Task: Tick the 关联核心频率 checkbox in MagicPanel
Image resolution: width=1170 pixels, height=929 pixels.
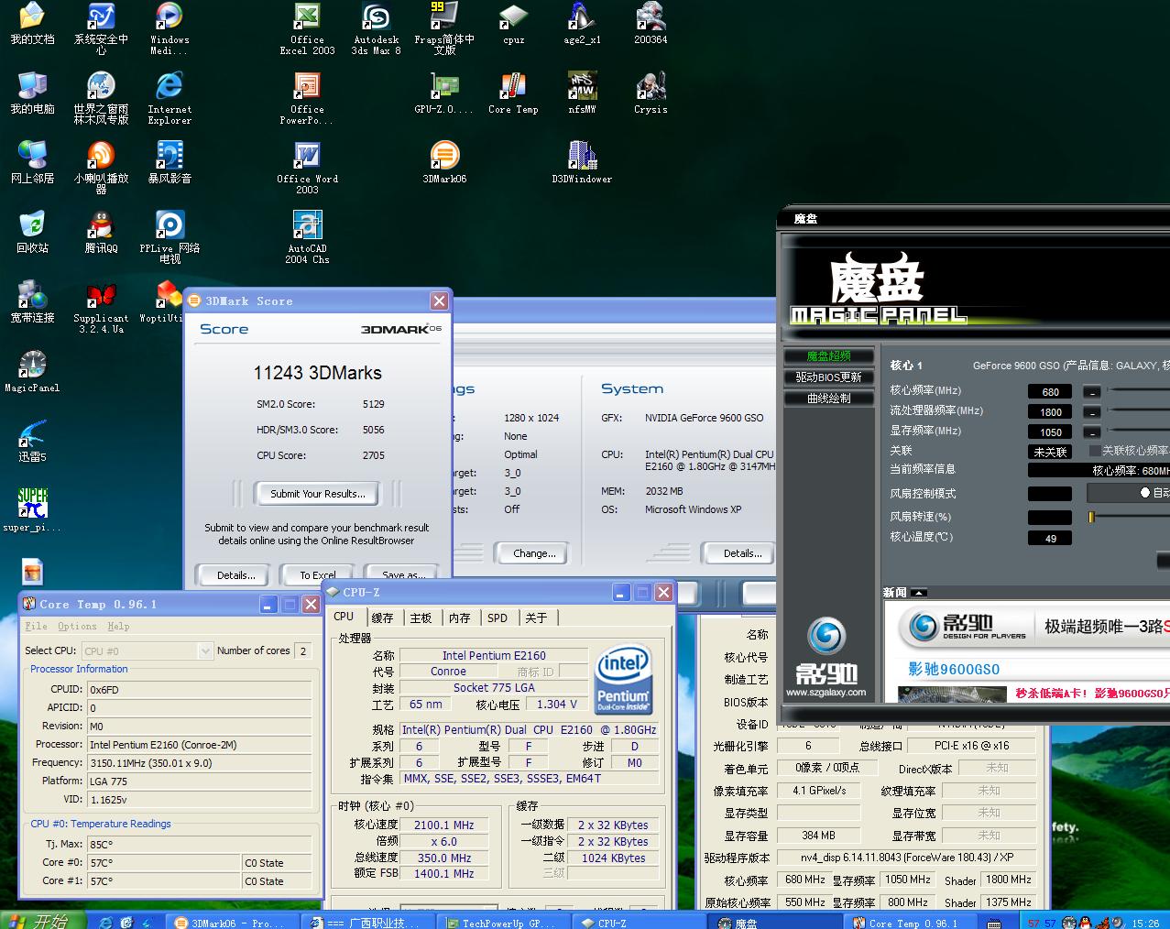Action: pyautogui.click(x=1095, y=451)
